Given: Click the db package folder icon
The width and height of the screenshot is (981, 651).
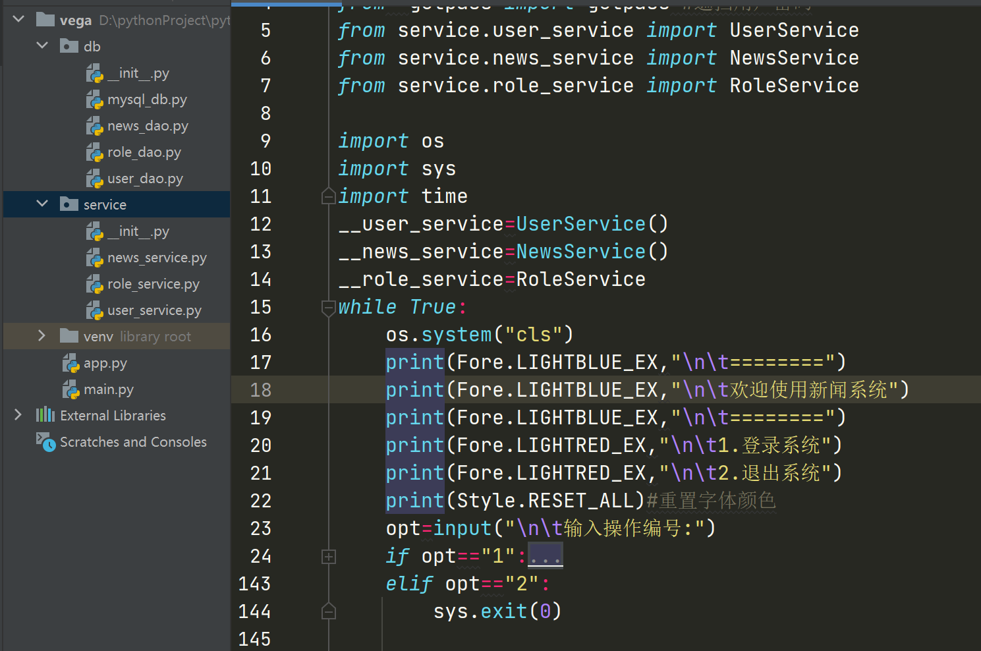Looking at the screenshot, I should [69, 45].
